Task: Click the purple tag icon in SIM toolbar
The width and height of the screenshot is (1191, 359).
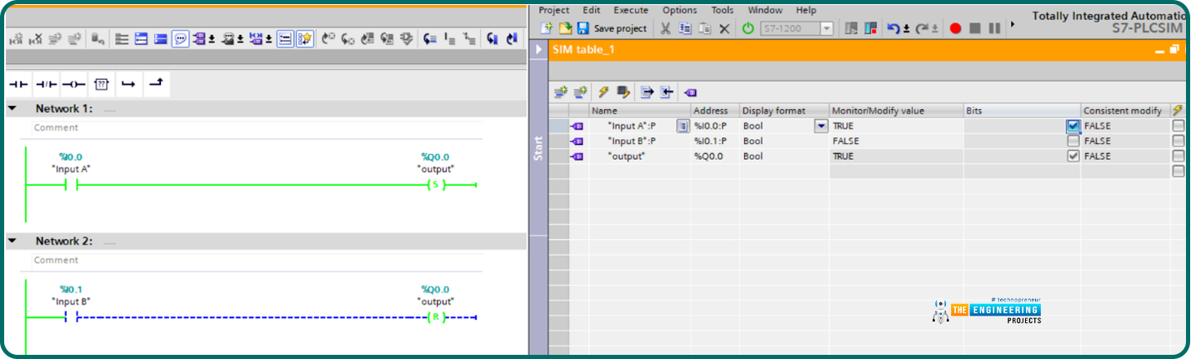Action: tap(690, 92)
